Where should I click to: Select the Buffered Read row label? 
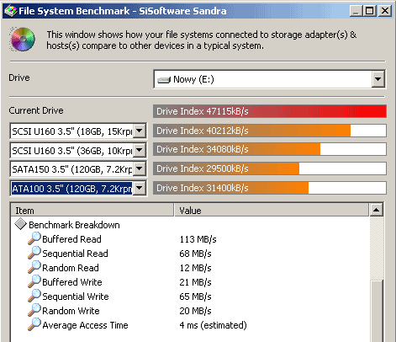pos(71,239)
